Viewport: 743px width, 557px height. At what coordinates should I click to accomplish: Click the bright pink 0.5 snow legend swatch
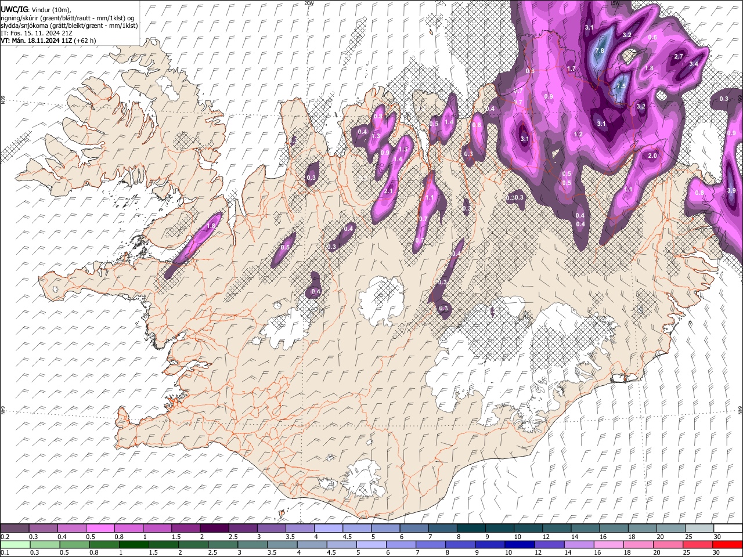[100, 528]
